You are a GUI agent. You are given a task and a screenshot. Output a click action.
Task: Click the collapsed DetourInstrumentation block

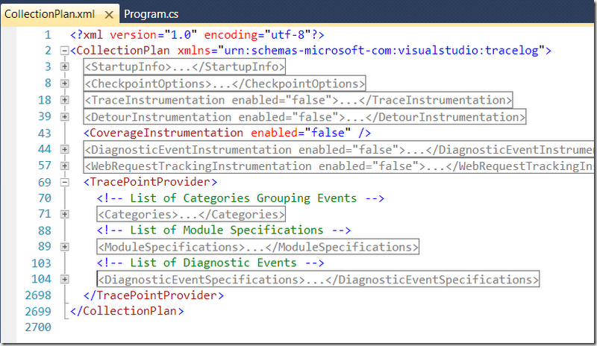(x=304, y=116)
